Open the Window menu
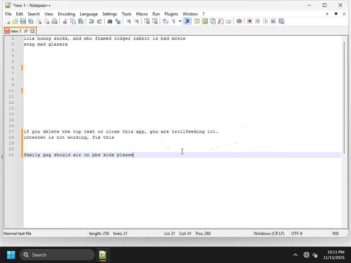351x263 pixels. 190,14
